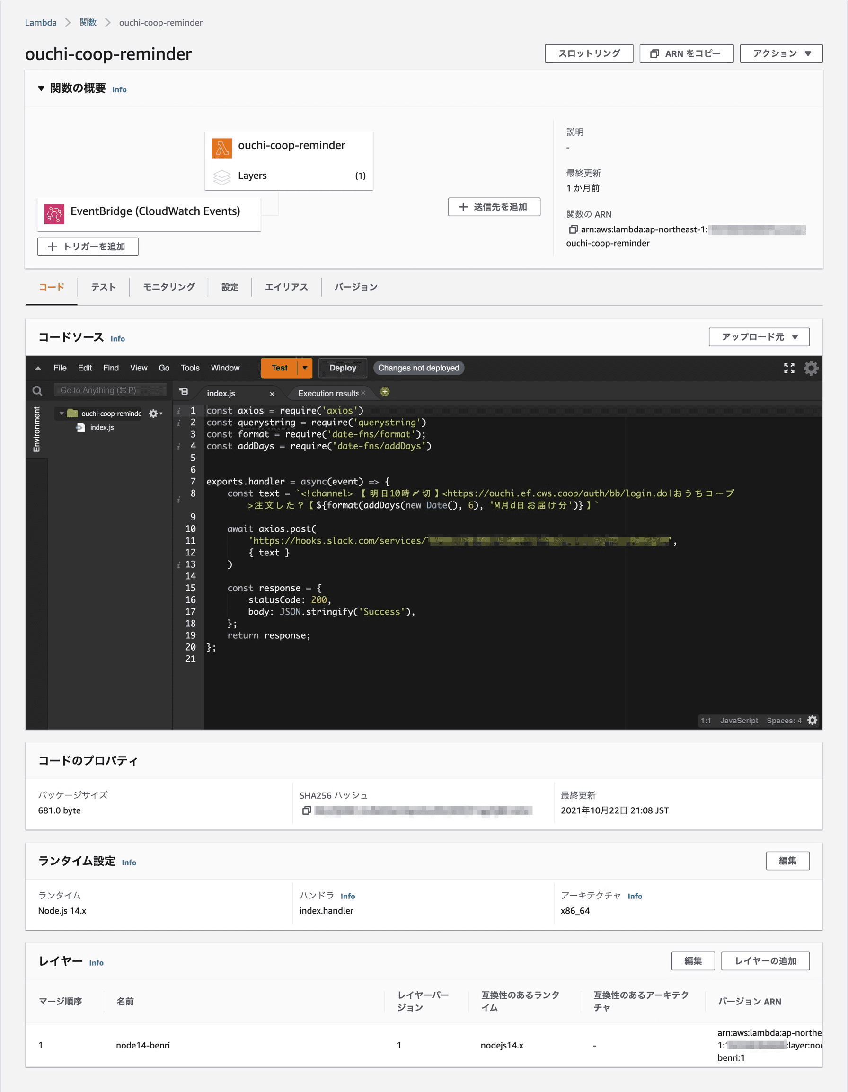
Task: Click the JavaScript language selector
Action: pos(739,721)
